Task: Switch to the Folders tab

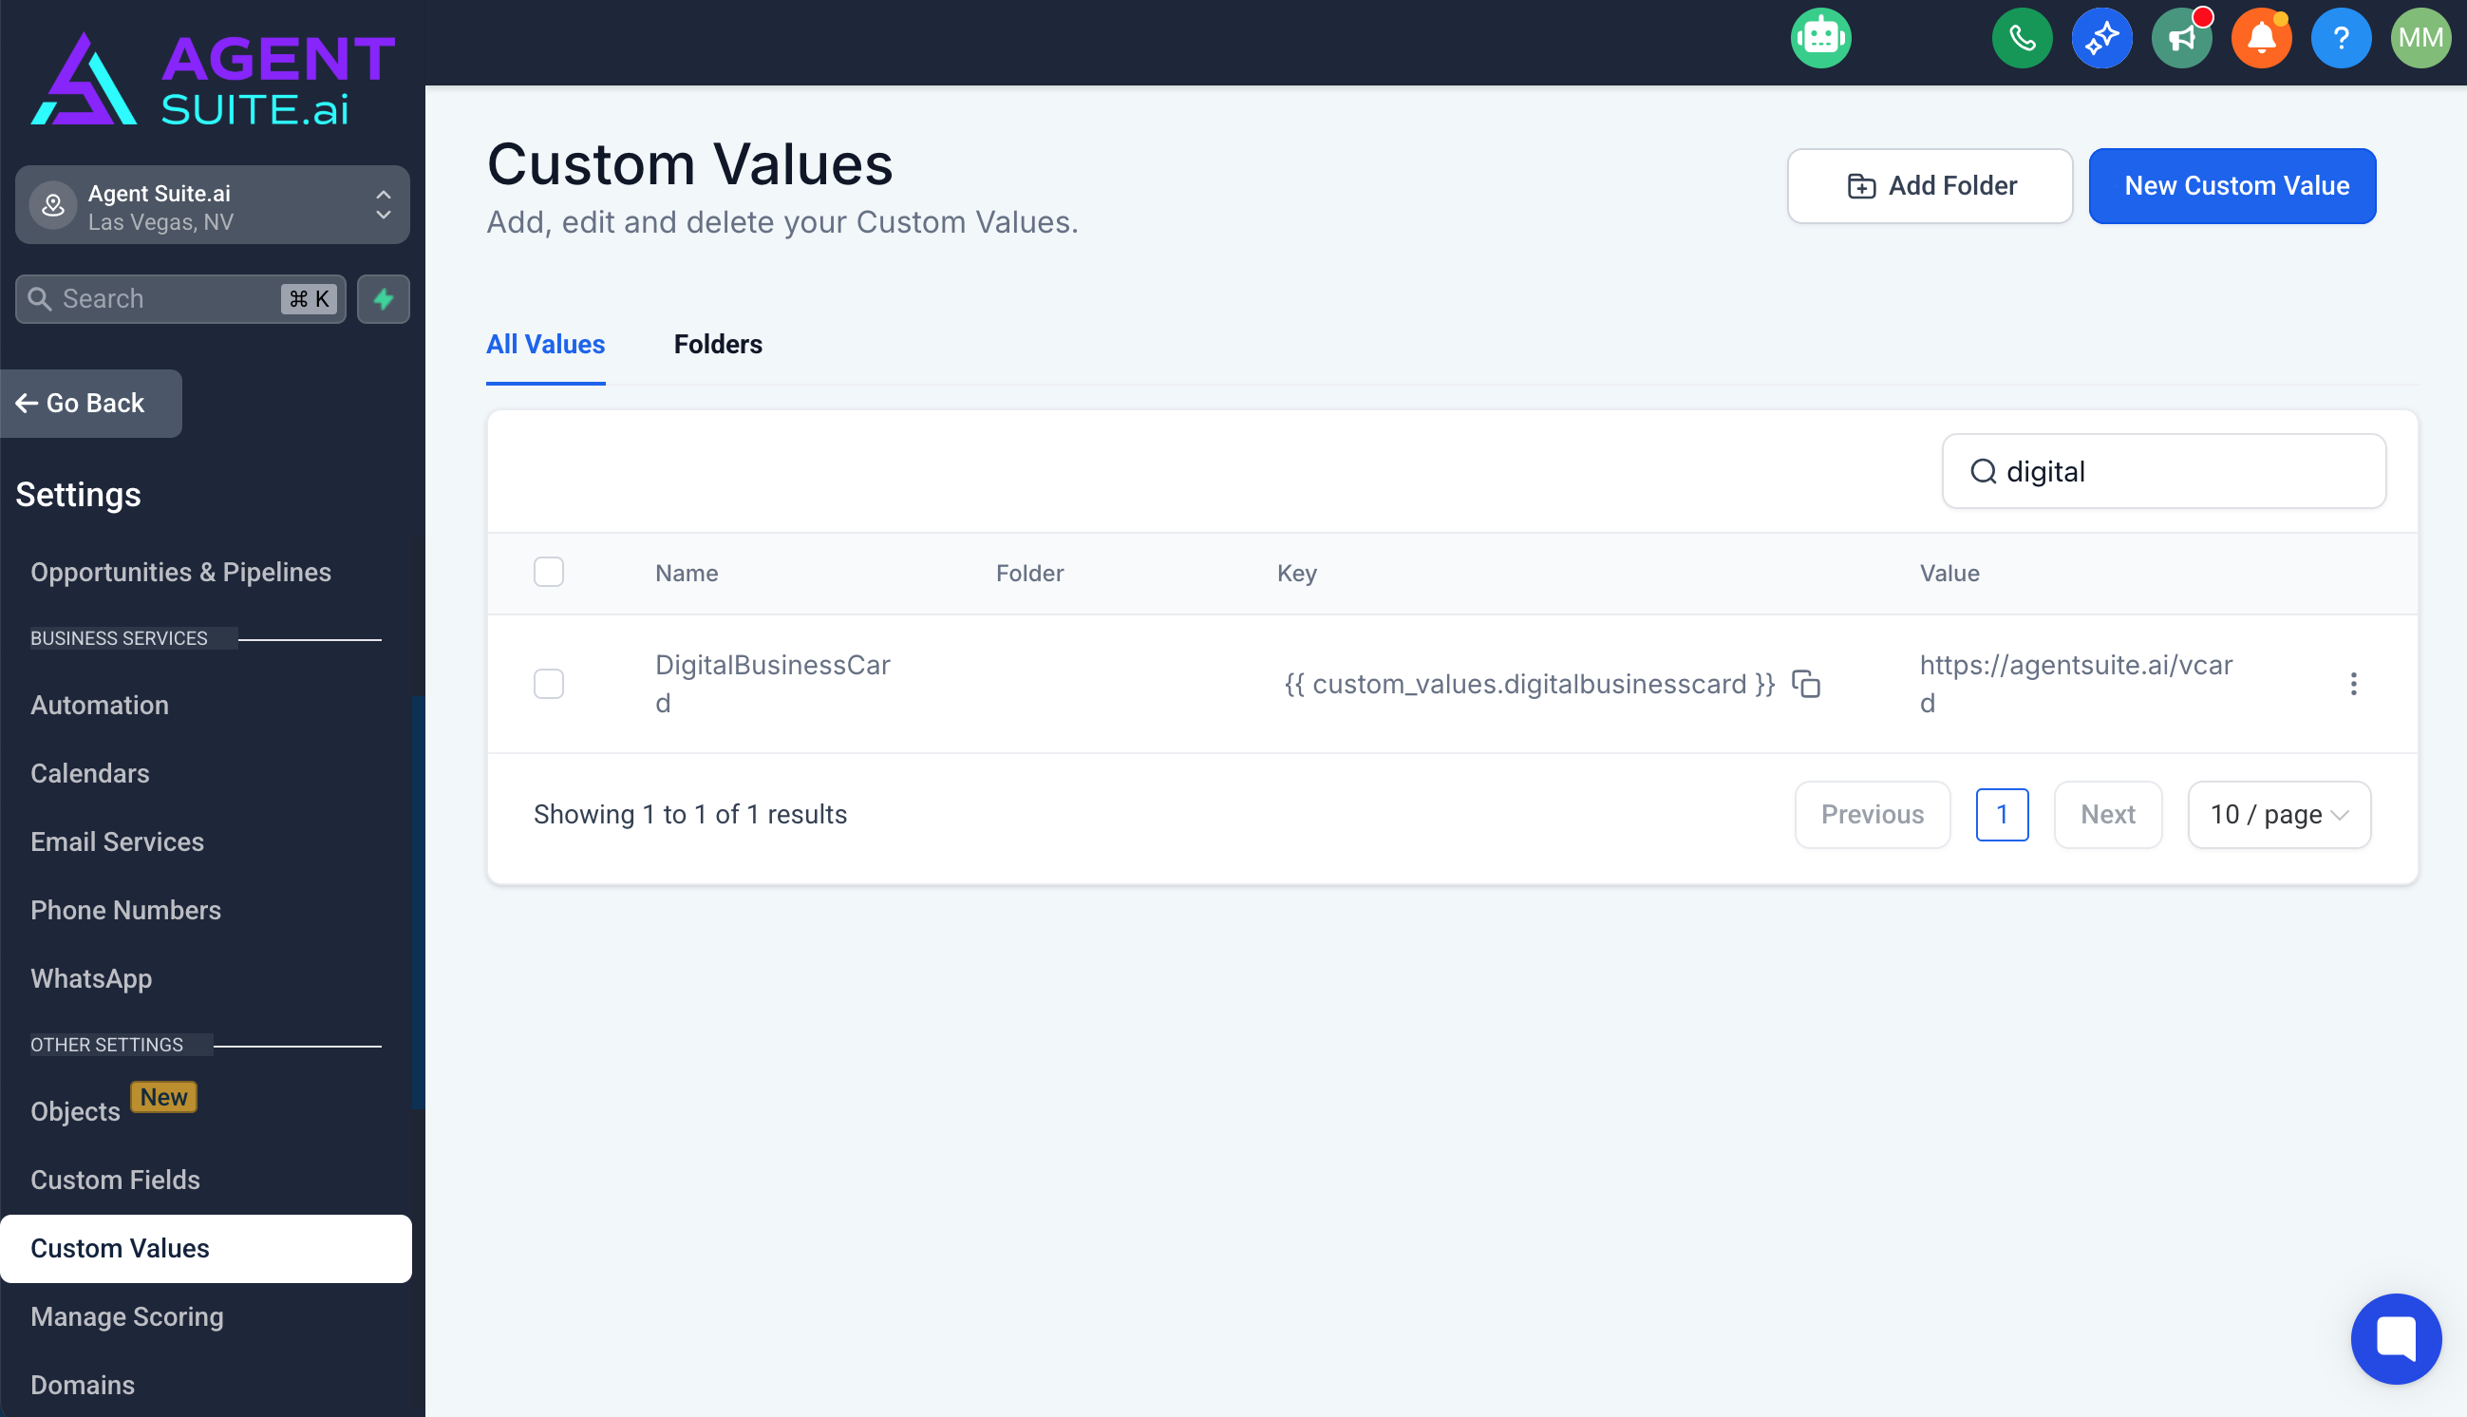Action: [718, 345]
